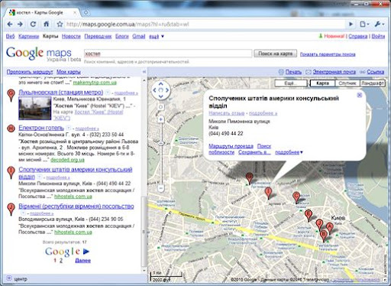Click map marker C
This screenshot has width=391, height=286.
point(296,197)
